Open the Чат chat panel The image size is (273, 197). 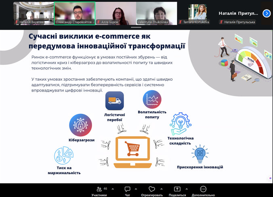point(127,190)
